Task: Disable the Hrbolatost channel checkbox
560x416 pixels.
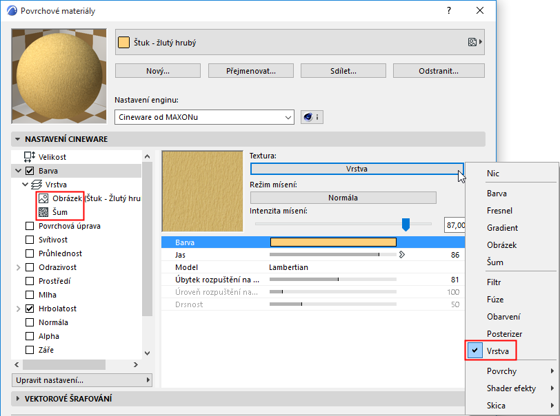Action: 29,308
